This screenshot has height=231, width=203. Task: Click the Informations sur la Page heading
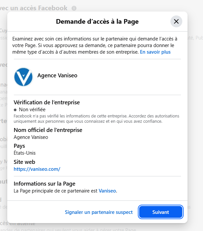coord(45,184)
